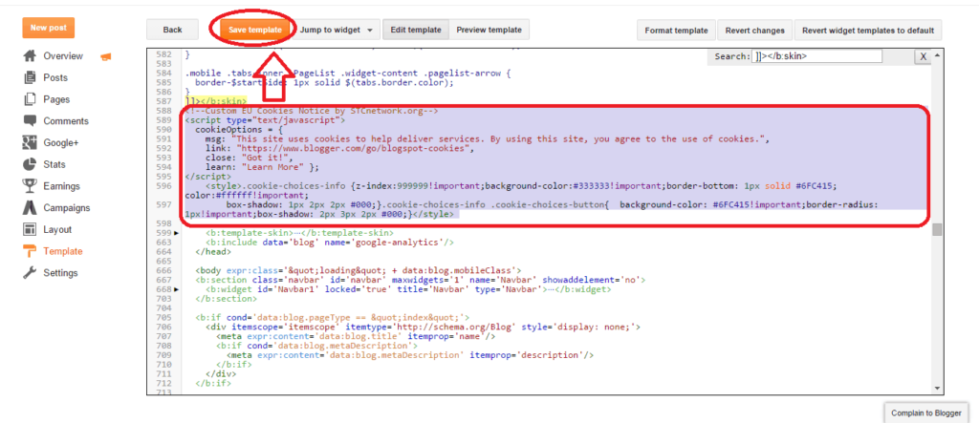Viewport: 979px width, 423px height.
Task: Click Format template button
Action: pyautogui.click(x=676, y=30)
